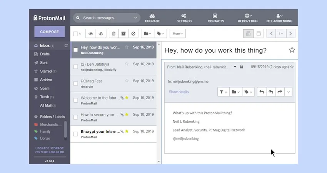Archive selected messages icon

tap(123, 33)
